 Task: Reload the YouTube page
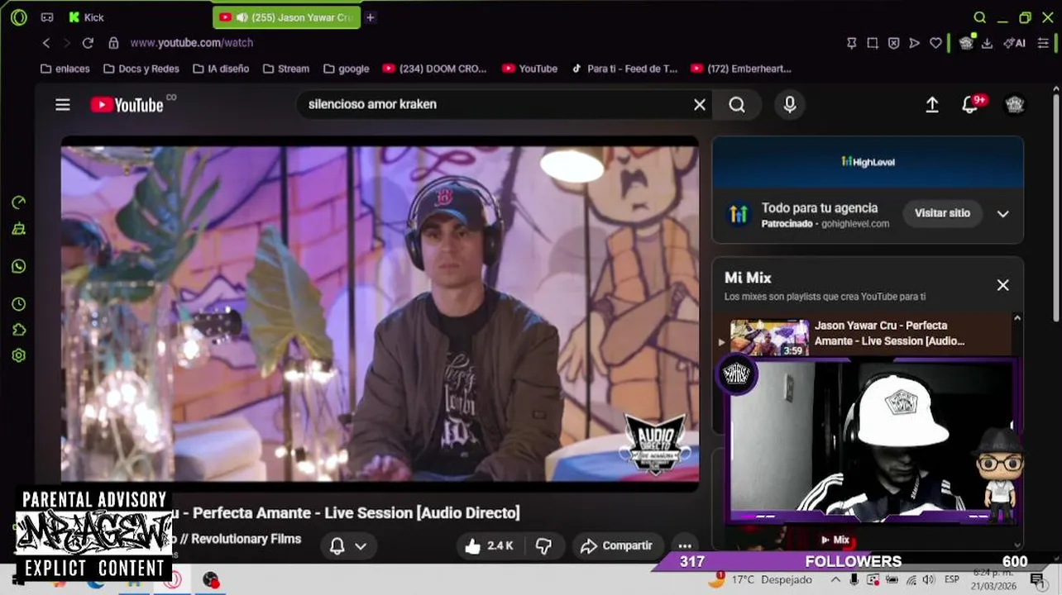click(88, 43)
